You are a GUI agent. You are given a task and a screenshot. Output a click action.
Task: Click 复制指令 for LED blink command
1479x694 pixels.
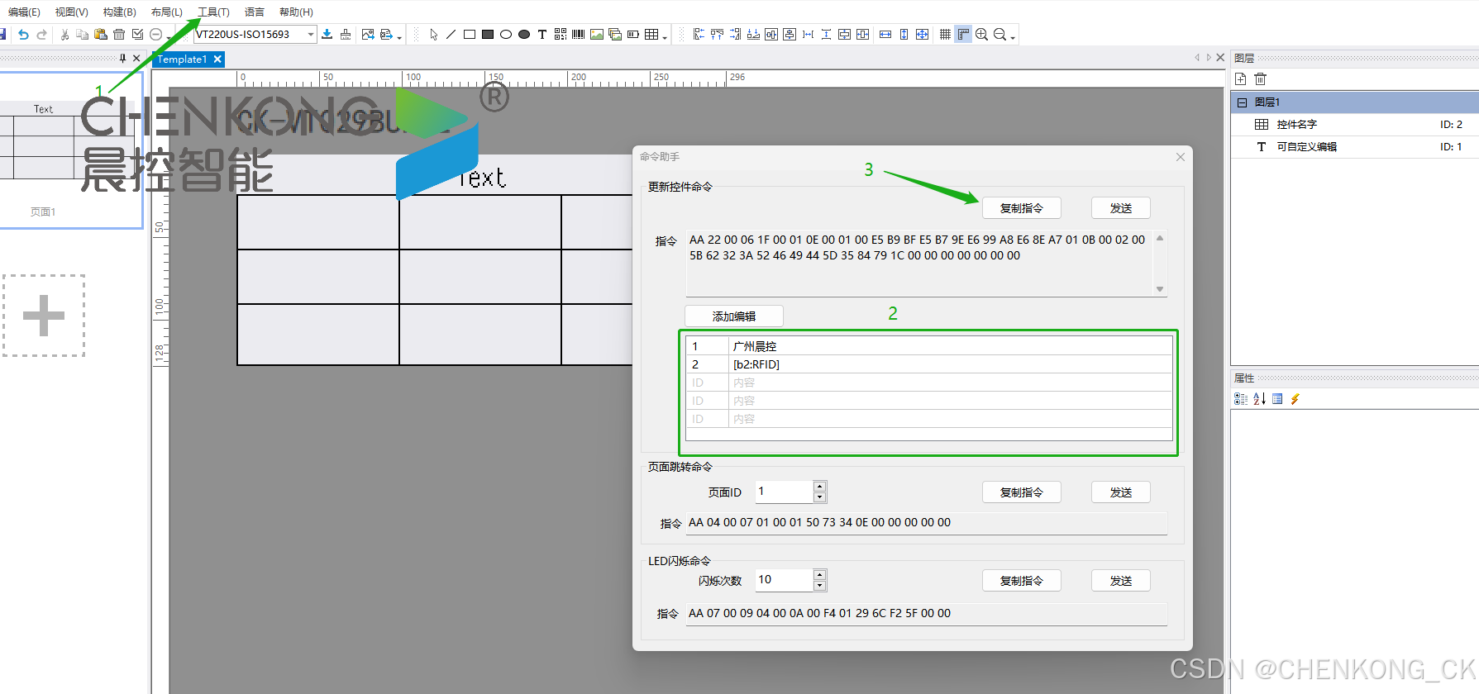pyautogui.click(x=1022, y=581)
